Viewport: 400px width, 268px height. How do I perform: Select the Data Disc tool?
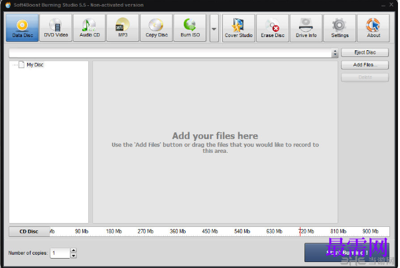(x=22, y=28)
